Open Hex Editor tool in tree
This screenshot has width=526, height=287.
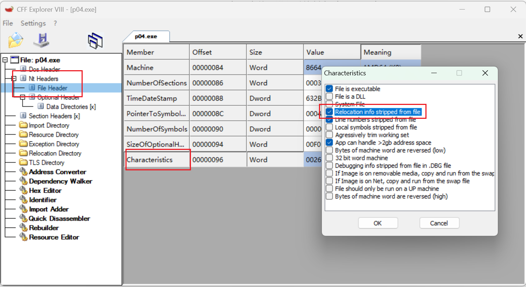pyautogui.click(x=45, y=190)
